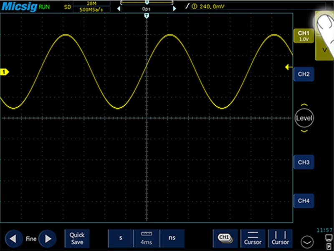The height and width of the screenshot is (251, 334).
Task: Toggle channel CH4 on
Action: [304, 201]
